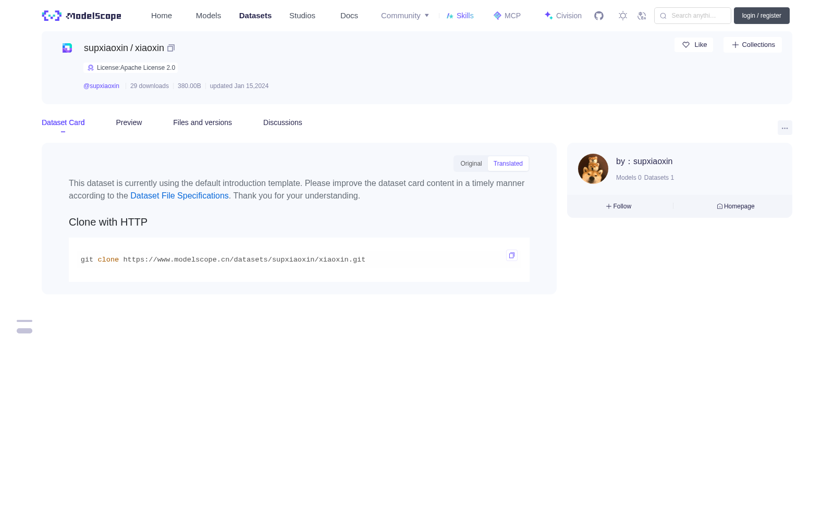Open the floating sidebar menu icon
This screenshot has height=521, width=834.
[24, 327]
